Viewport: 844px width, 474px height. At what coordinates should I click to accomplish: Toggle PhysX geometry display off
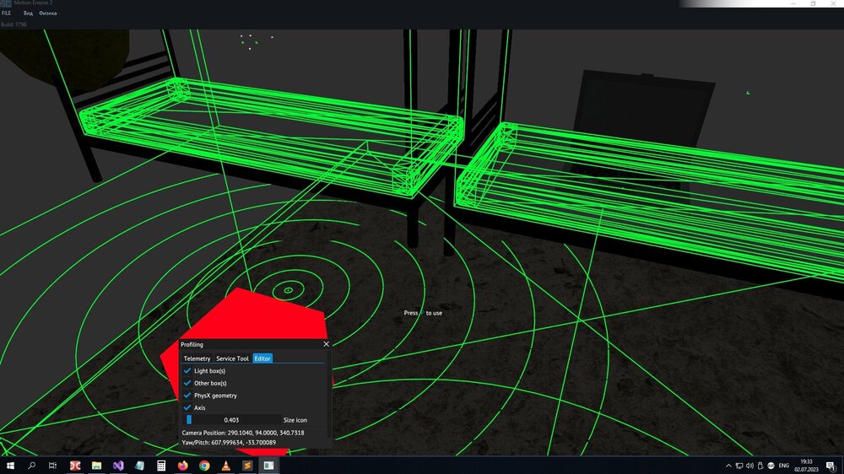[x=187, y=396]
